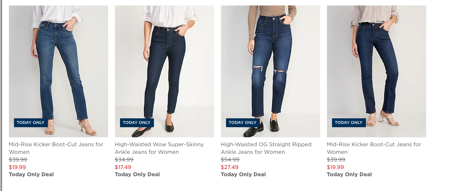
Task: Click TODAY ONLY badge on light-wash jeans photo
Action: 31,123
